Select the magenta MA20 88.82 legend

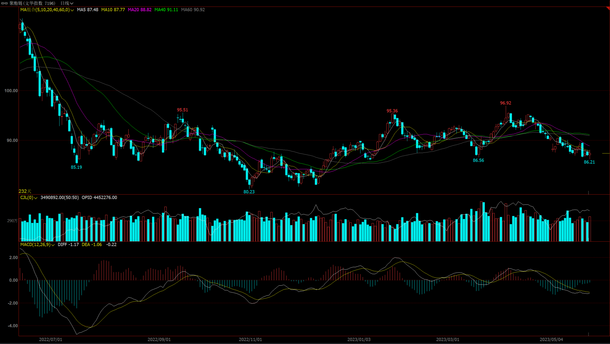(x=139, y=10)
